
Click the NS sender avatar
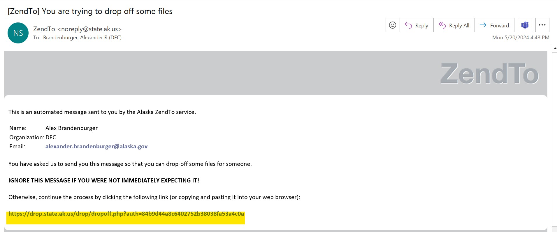click(18, 33)
